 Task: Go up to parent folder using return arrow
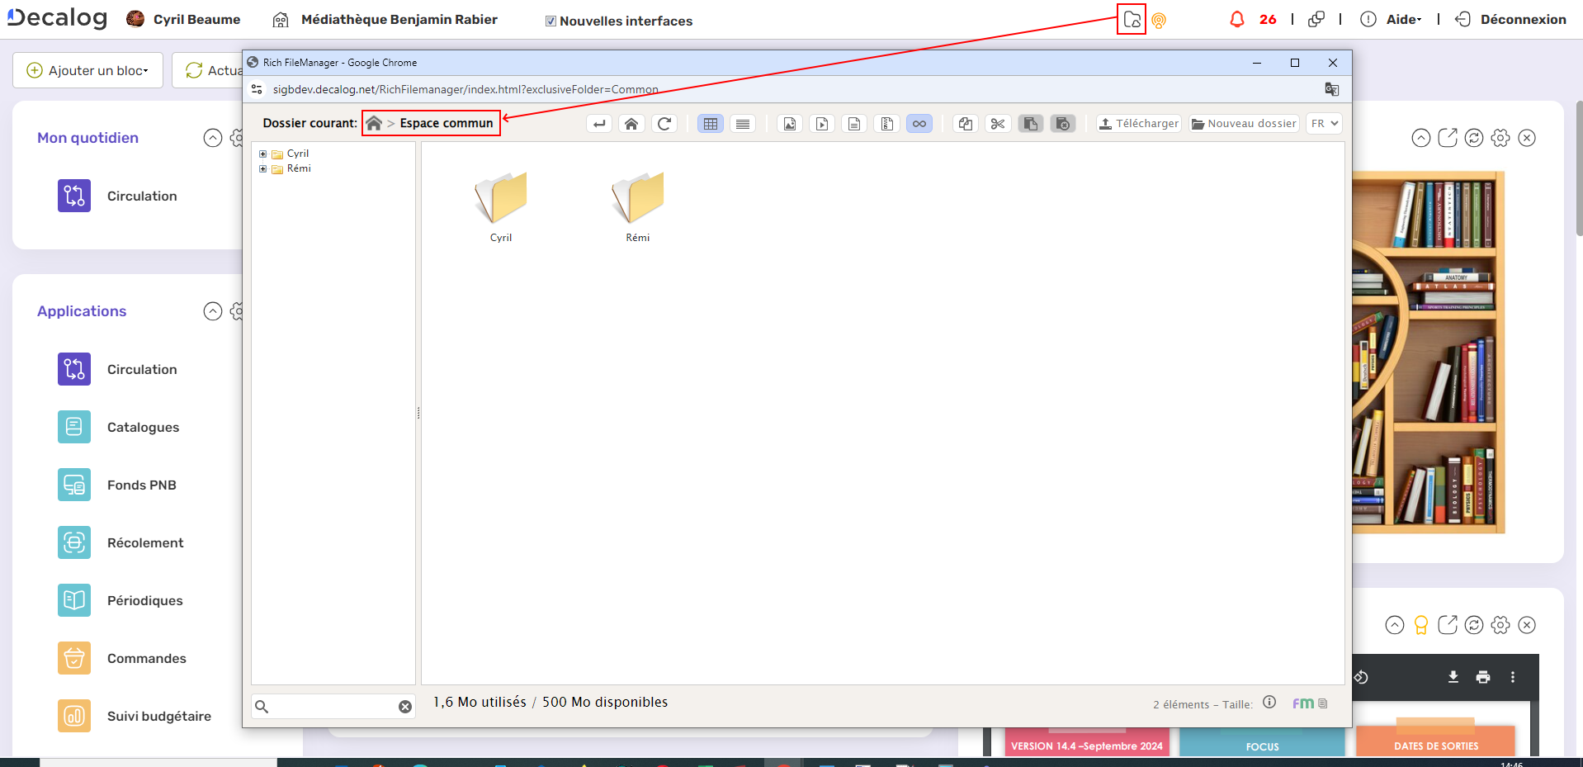tap(599, 124)
